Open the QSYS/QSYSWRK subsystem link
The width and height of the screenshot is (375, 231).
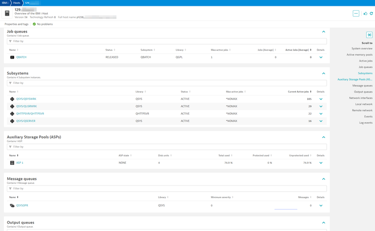tap(26, 99)
